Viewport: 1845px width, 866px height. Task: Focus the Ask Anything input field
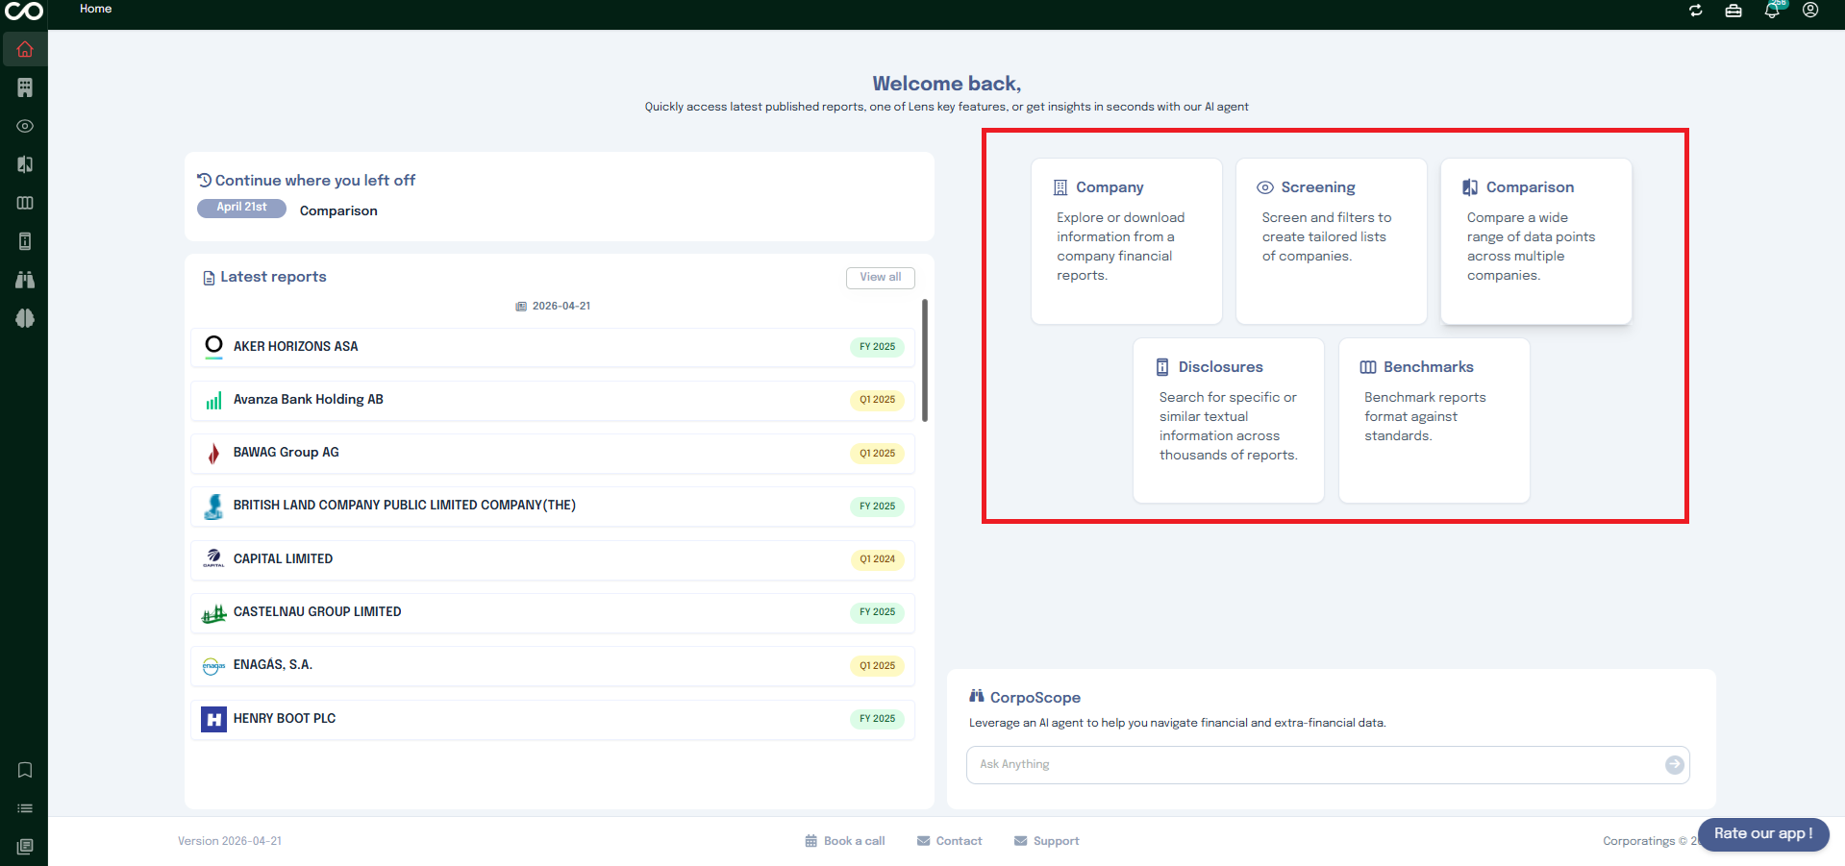click(1328, 765)
